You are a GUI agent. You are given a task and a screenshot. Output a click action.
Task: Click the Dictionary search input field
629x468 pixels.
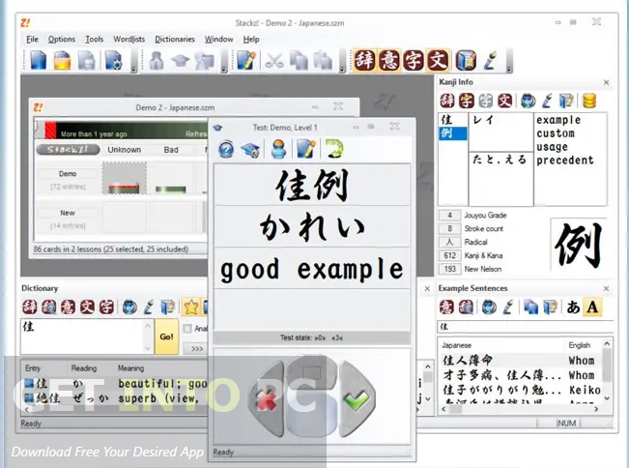(85, 336)
